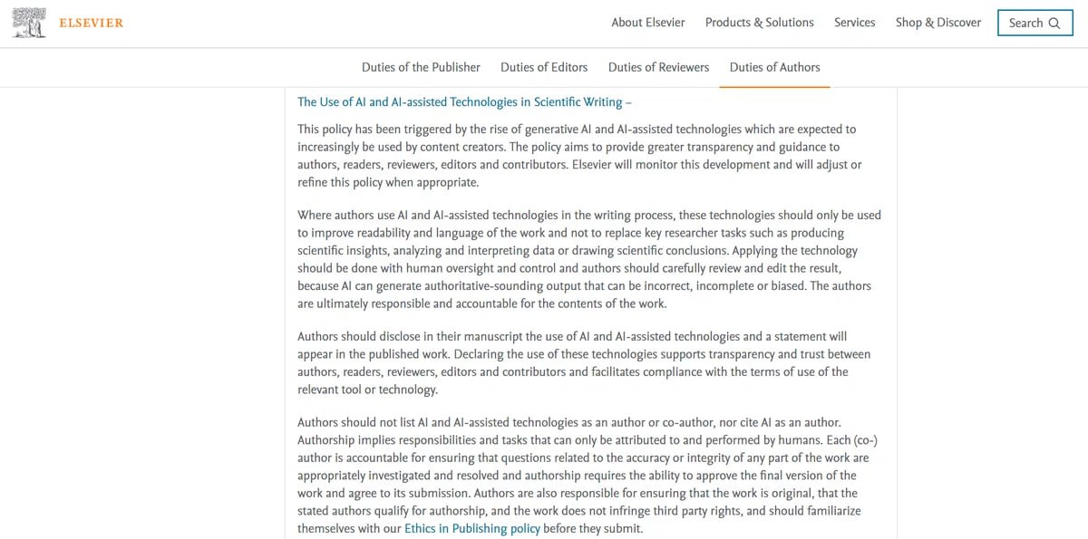Screen dimensions: 1088x539
Task: Select the Duties of Authors tab
Action: [x=775, y=67]
